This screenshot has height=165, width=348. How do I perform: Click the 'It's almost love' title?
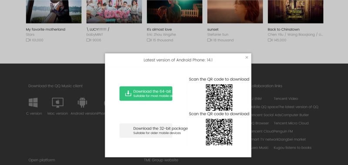(x=159, y=30)
